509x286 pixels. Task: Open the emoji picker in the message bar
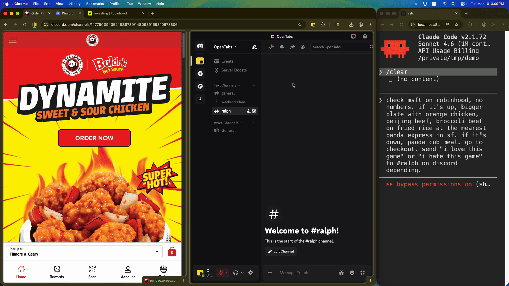[352, 273]
